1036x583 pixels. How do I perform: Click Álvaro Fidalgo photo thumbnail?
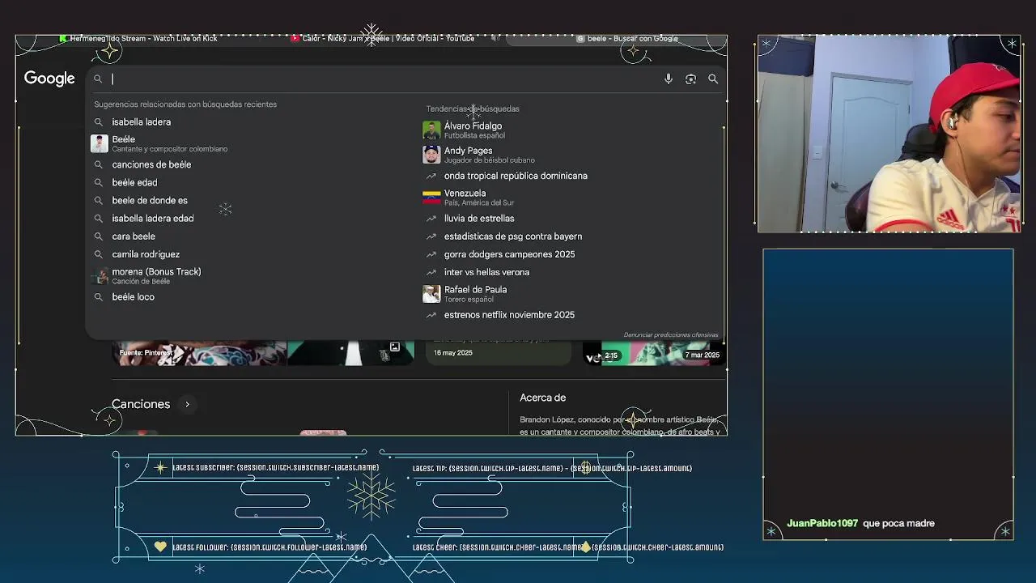coord(431,130)
